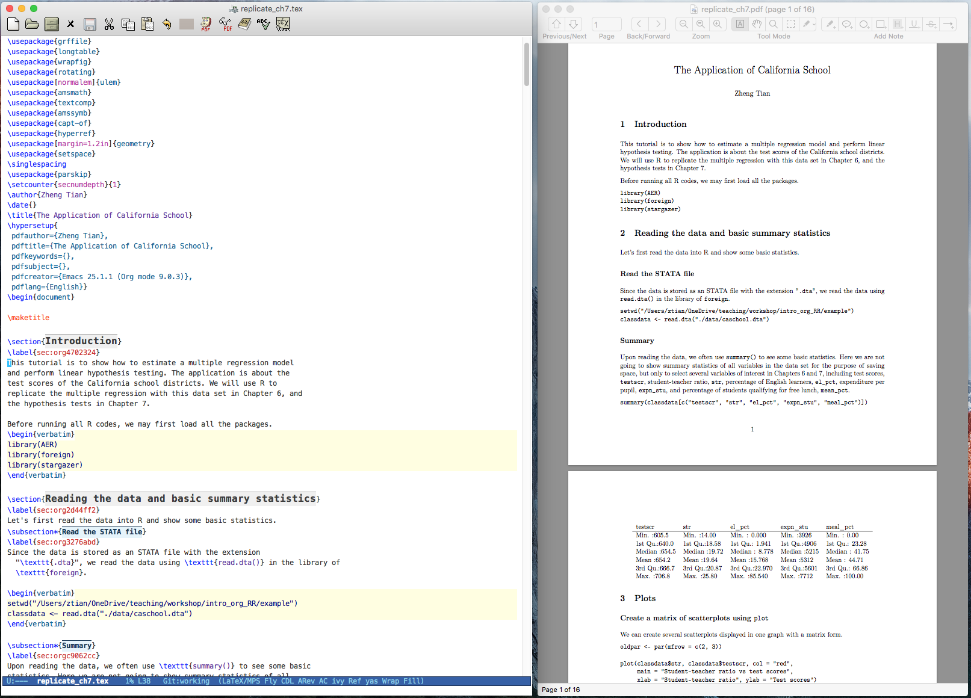Create a new file in Emacs toolbar
Screen dimensions: 971x698
pos(13,24)
